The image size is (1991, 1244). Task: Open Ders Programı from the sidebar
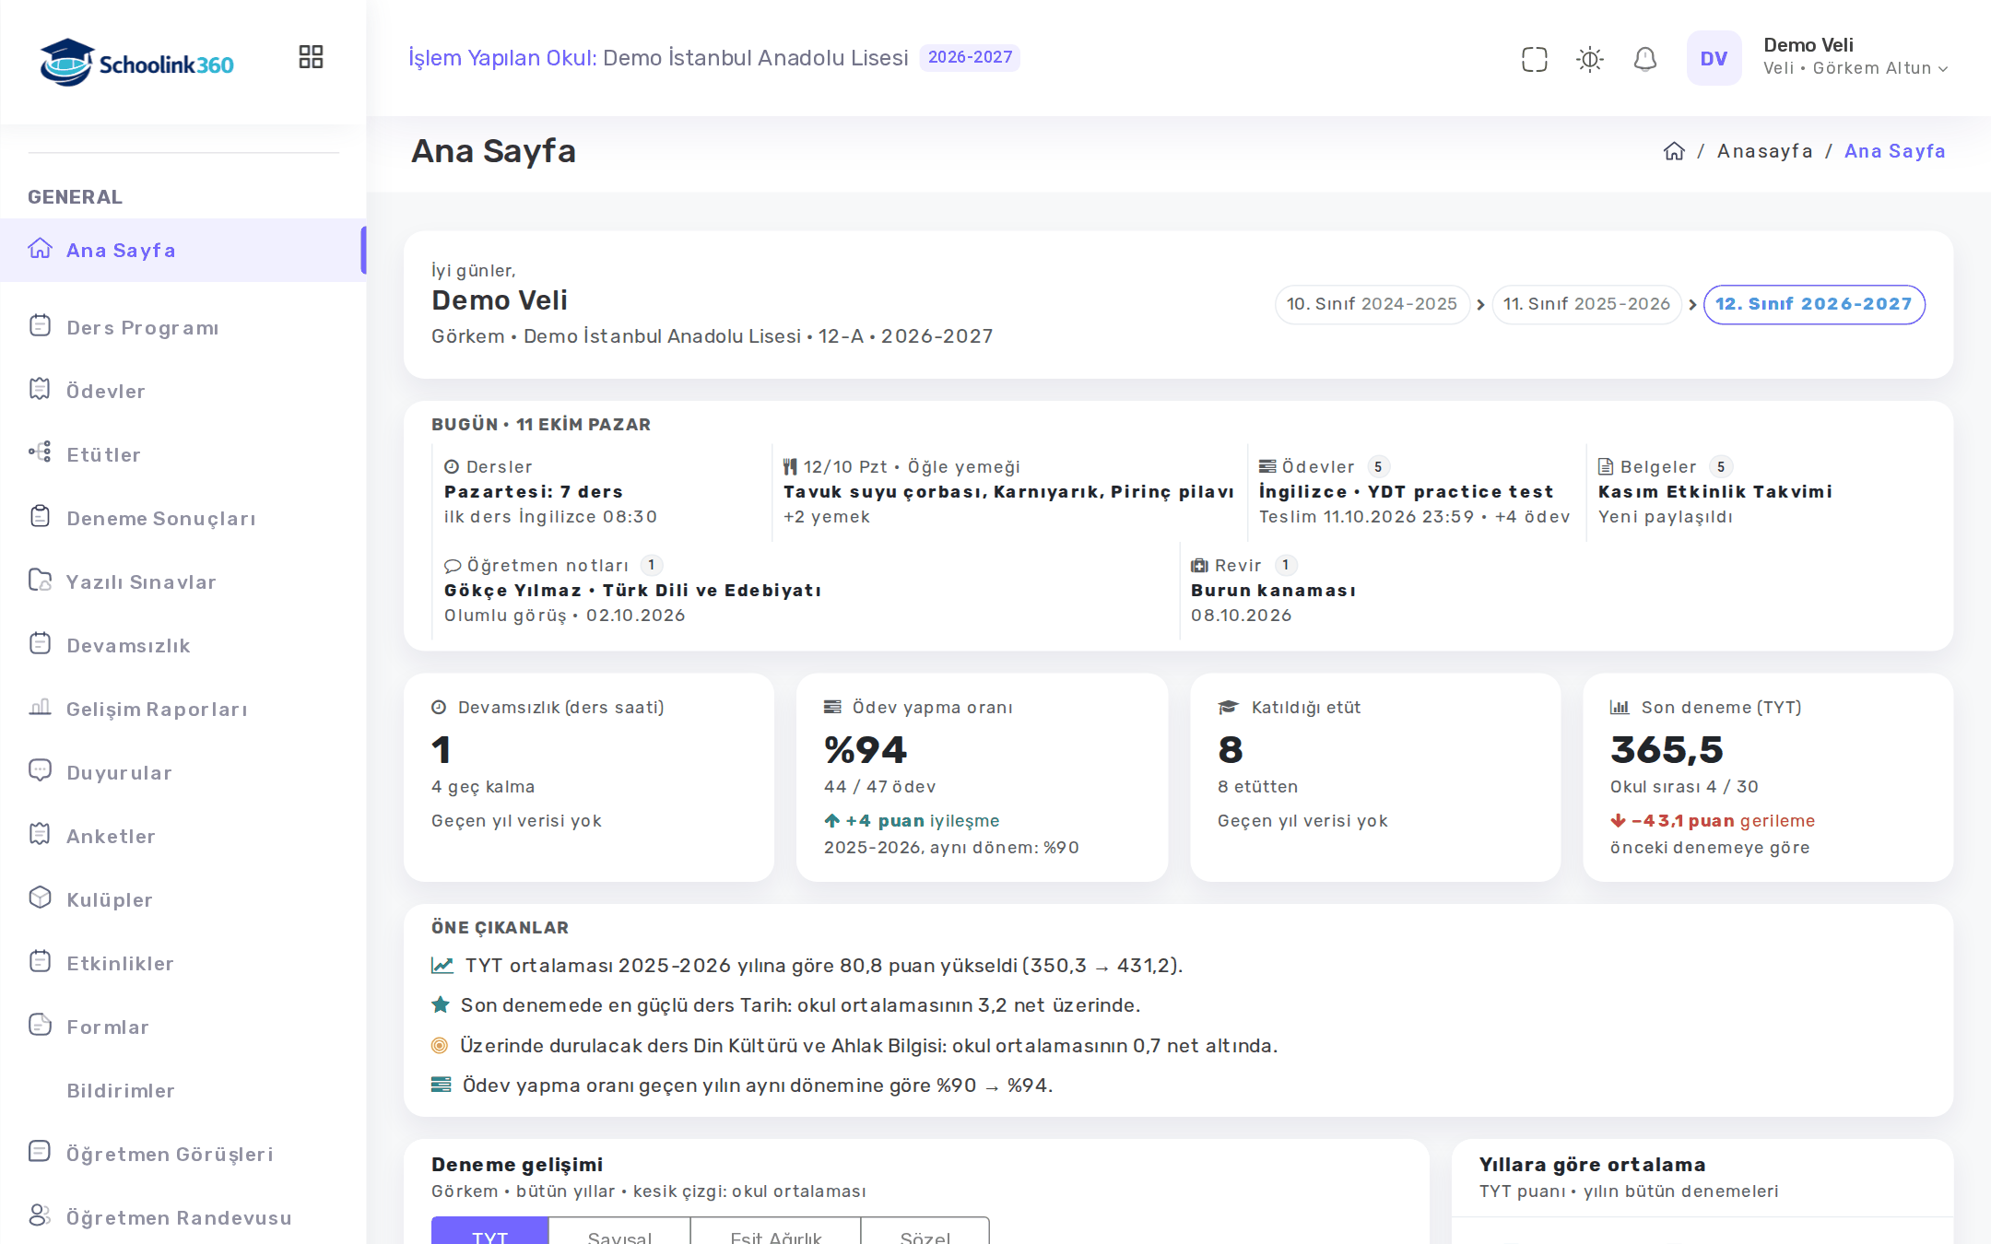pos(183,327)
